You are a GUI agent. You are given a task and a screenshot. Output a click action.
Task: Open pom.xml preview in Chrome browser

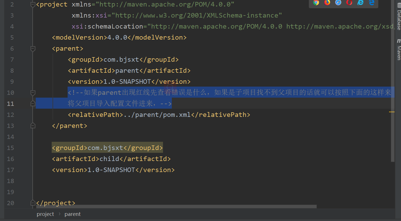[316, 3]
